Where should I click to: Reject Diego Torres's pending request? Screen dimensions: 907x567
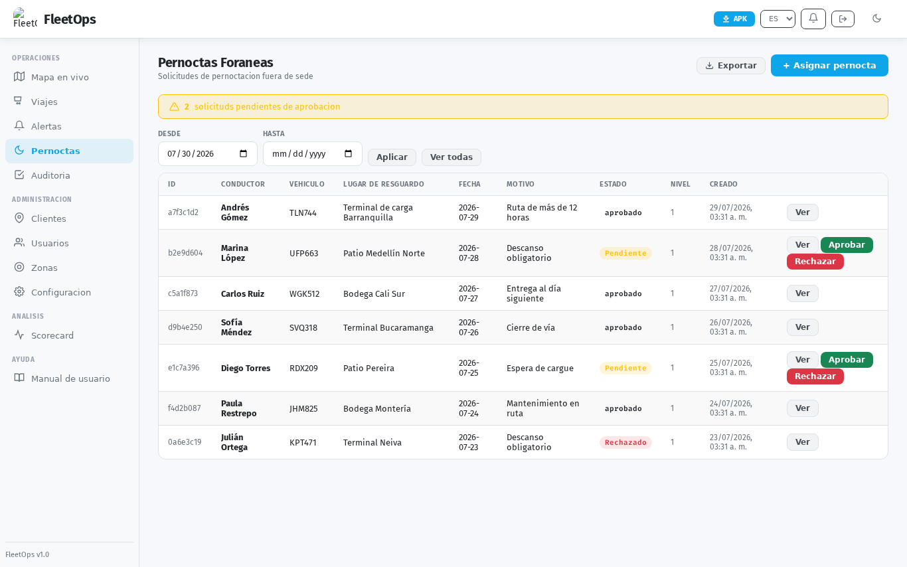[815, 376]
